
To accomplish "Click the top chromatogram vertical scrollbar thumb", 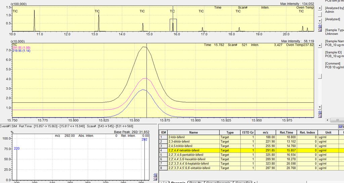I will tap(320, 14).
